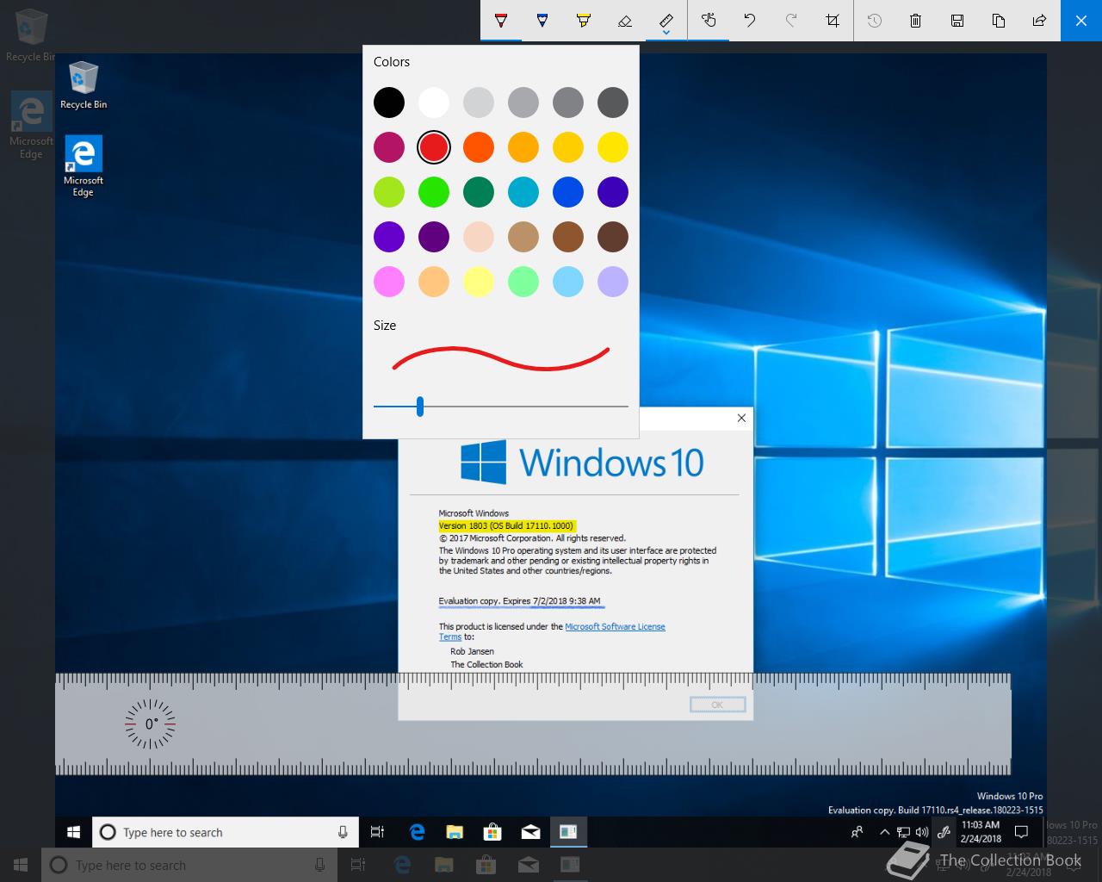
Task: Open the history replay button
Action: pos(875,20)
